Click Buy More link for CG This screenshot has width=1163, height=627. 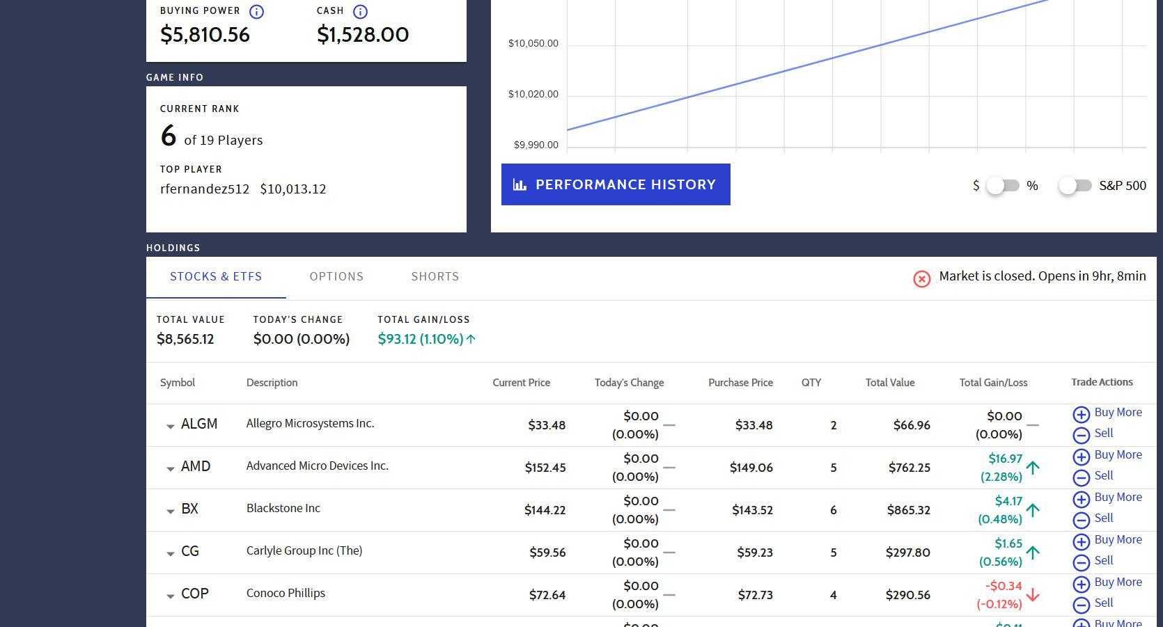[1118, 540]
